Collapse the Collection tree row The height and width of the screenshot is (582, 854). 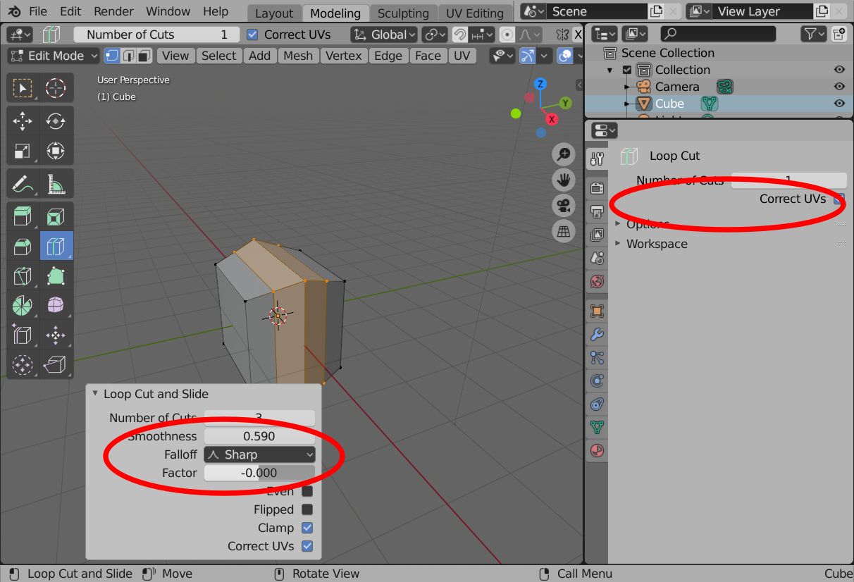pos(610,70)
